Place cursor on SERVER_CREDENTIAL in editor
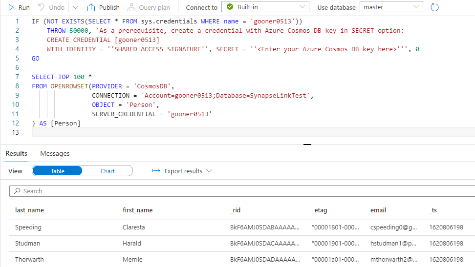The width and height of the screenshot is (475, 267). (124, 114)
